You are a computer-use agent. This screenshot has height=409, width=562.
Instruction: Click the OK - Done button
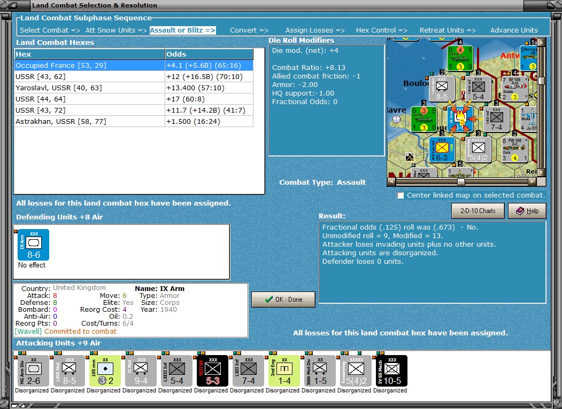tap(283, 300)
